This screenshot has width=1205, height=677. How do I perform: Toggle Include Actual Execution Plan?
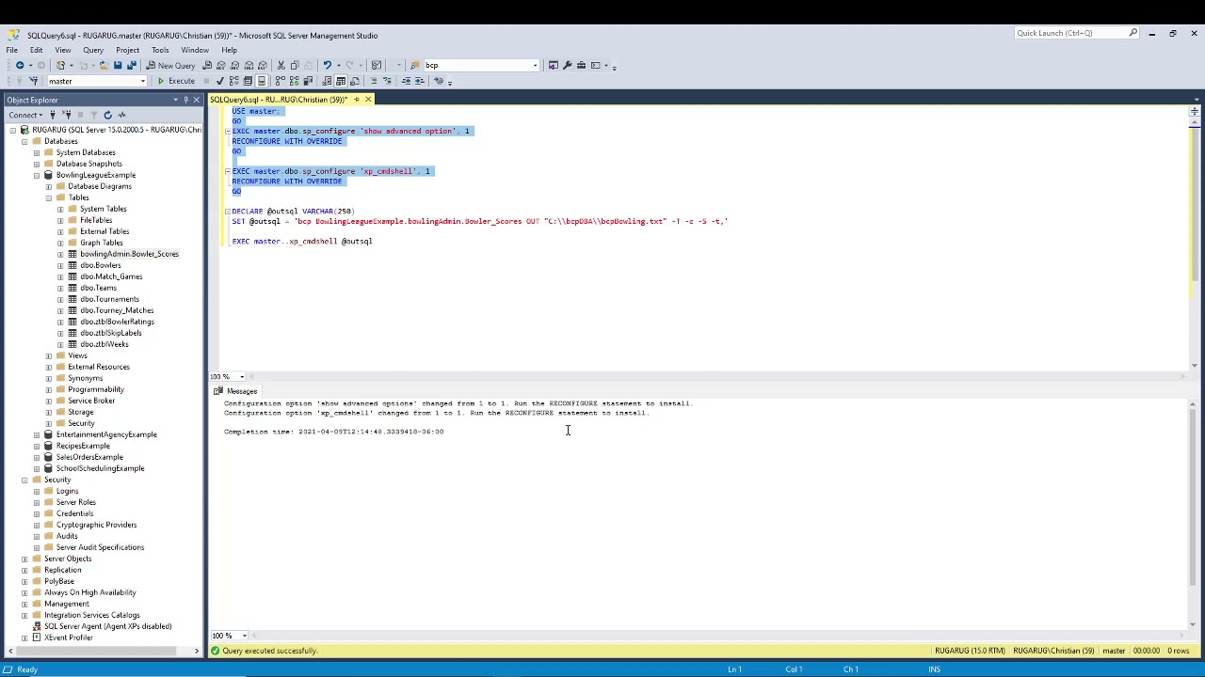280,81
